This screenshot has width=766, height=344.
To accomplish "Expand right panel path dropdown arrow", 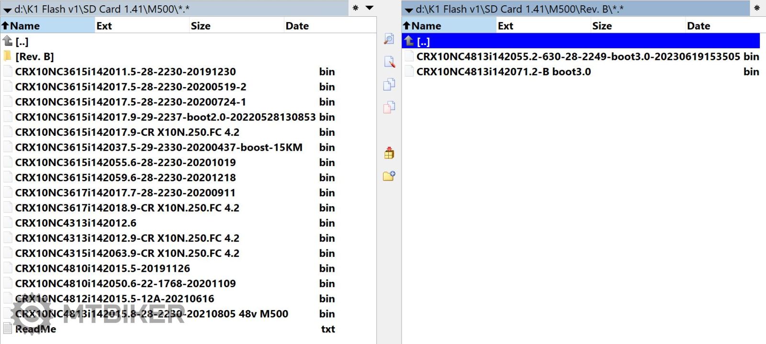I will click(x=408, y=10).
